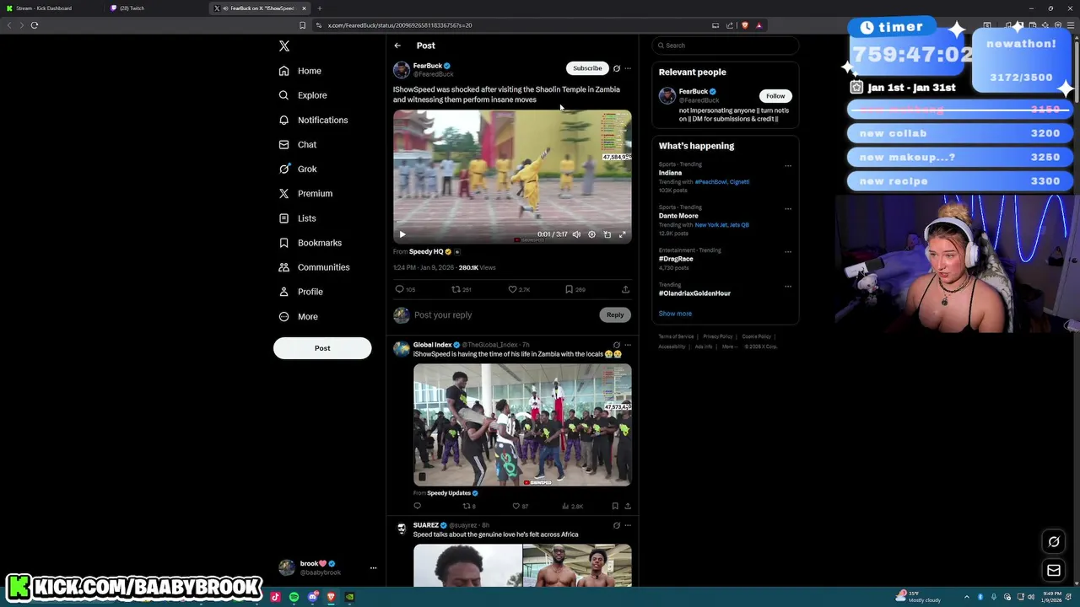The image size is (1080, 607).
Task: Open messages floating envelope icon
Action: tap(1054, 571)
